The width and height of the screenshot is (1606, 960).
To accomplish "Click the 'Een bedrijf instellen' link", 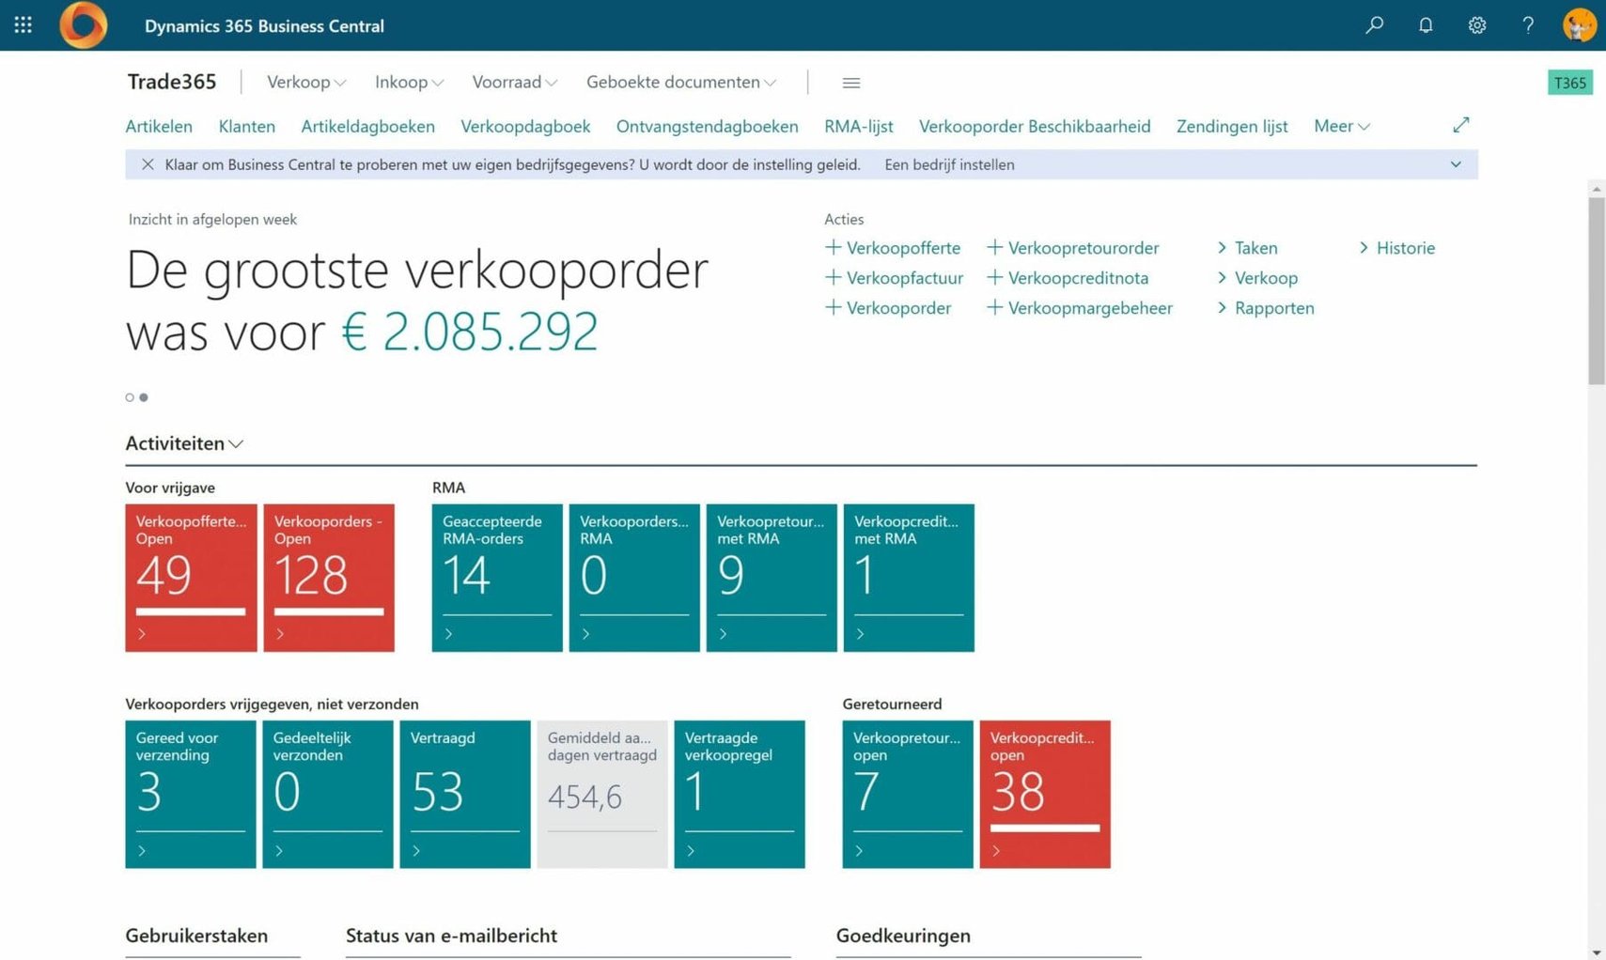I will [949, 164].
